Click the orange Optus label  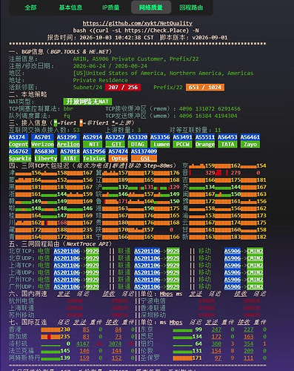click(118, 159)
